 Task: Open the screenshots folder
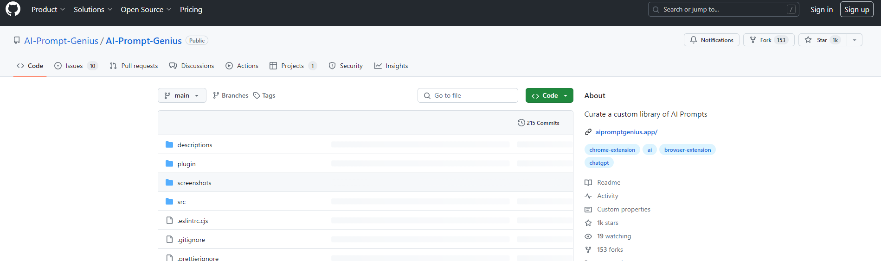tap(194, 183)
